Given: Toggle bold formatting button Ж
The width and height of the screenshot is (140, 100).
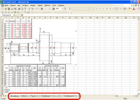Looking at the screenshot, I should click(97, 9).
